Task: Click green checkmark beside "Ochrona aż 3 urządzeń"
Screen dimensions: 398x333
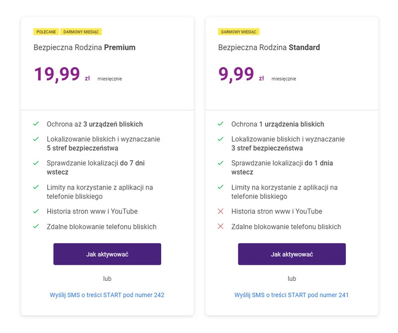Action: 36,124
